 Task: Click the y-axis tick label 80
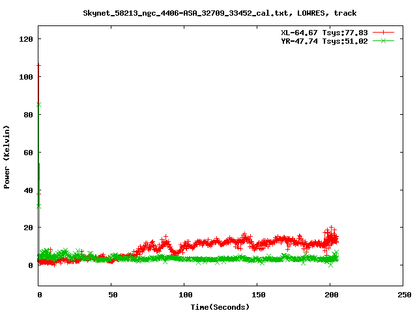(28, 115)
